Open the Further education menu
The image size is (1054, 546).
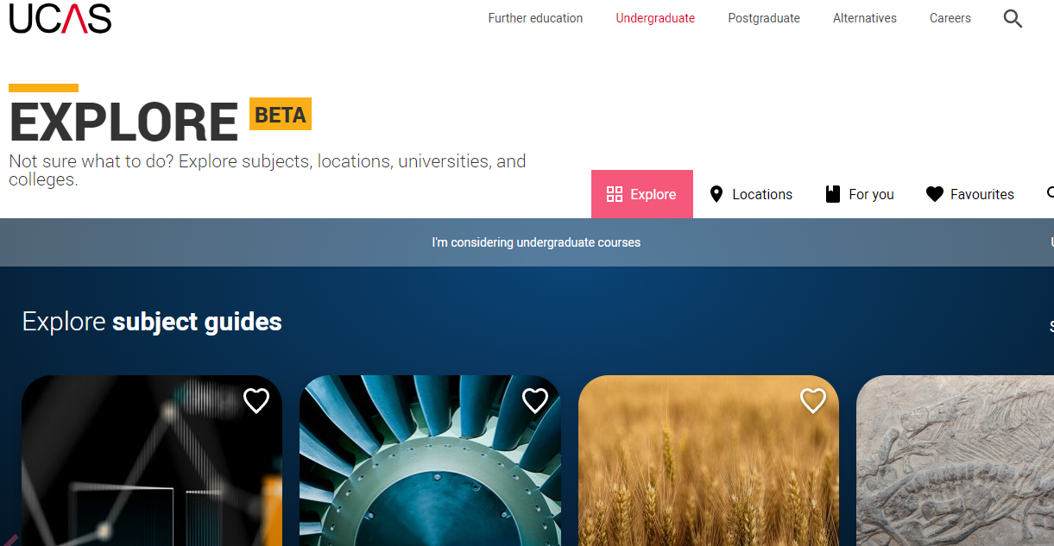[535, 18]
